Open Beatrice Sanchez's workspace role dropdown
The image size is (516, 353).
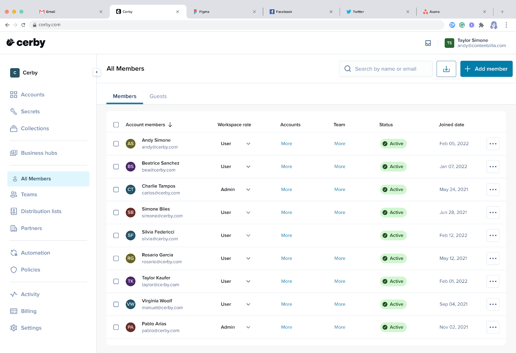click(x=235, y=167)
